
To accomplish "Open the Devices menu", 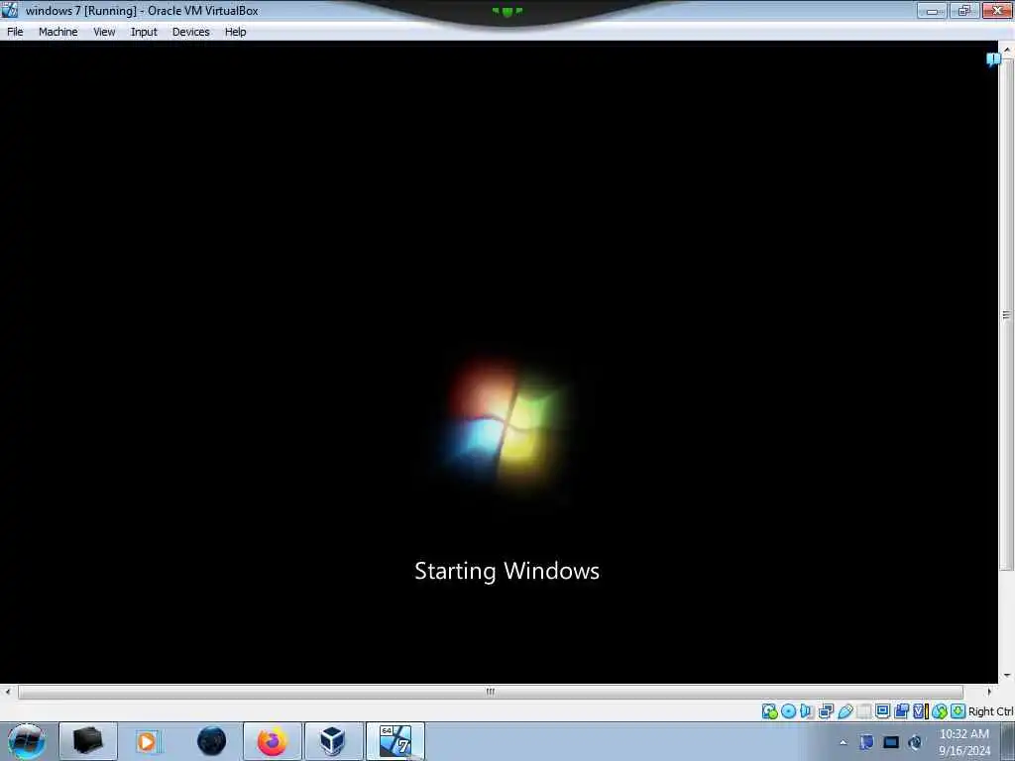I will click(191, 32).
